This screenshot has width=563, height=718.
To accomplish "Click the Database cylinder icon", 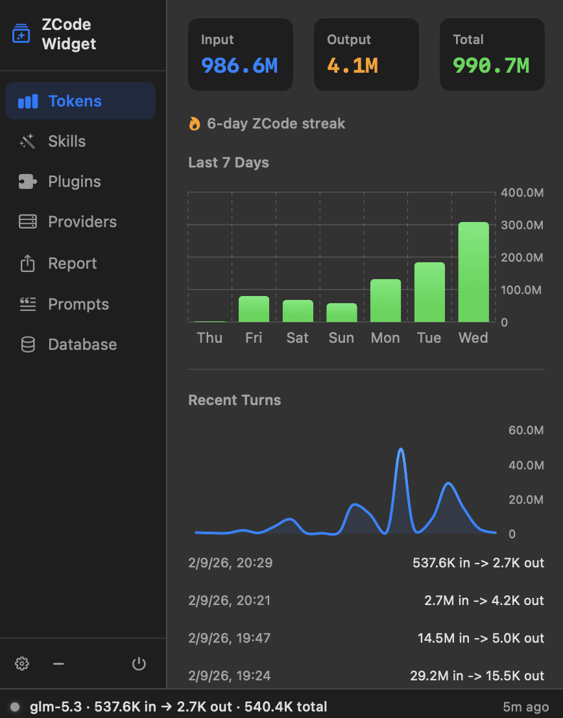I will point(28,344).
